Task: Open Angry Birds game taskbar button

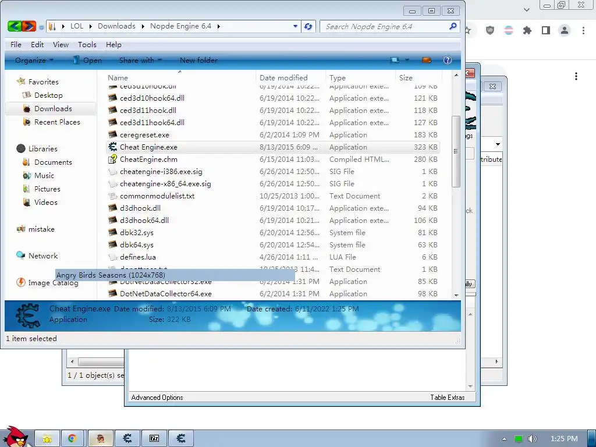Action: (x=101, y=439)
